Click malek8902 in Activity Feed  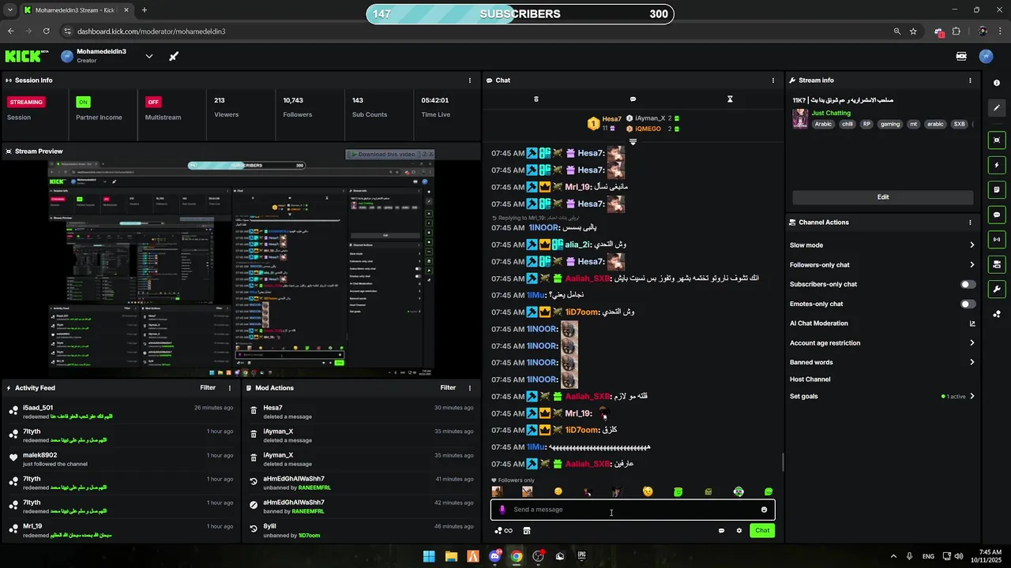[40, 455]
